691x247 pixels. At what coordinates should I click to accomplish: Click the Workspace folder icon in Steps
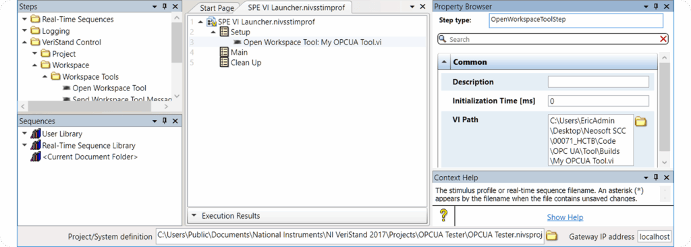[x=45, y=65]
